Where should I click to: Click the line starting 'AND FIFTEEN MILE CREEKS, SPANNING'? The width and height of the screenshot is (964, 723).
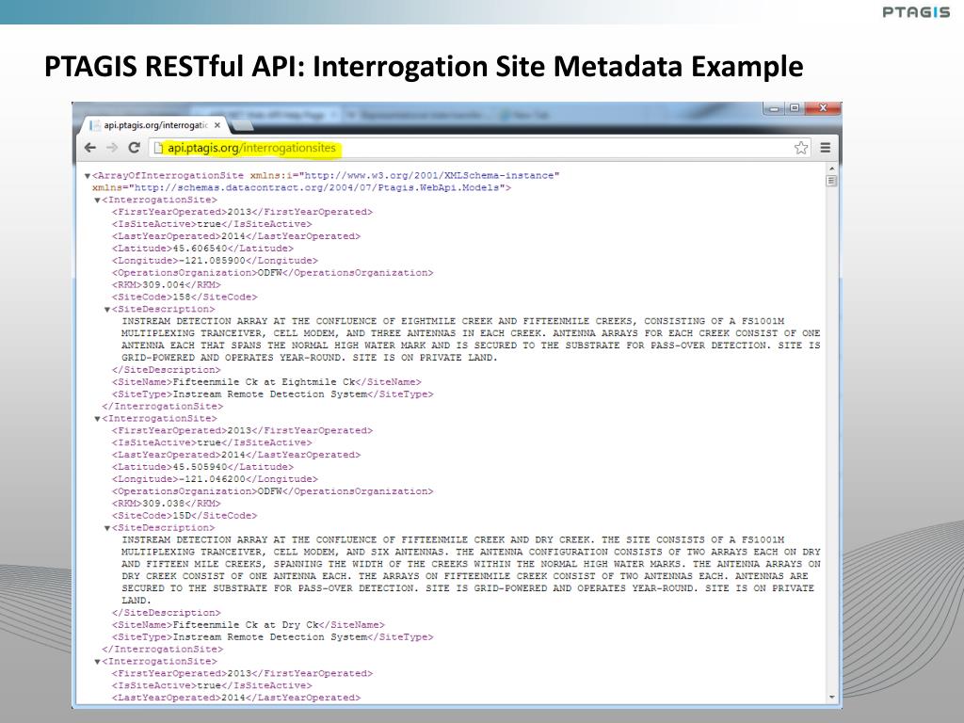tap(471, 565)
